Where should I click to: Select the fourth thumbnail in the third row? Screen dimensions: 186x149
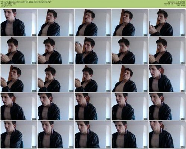(130, 78)
